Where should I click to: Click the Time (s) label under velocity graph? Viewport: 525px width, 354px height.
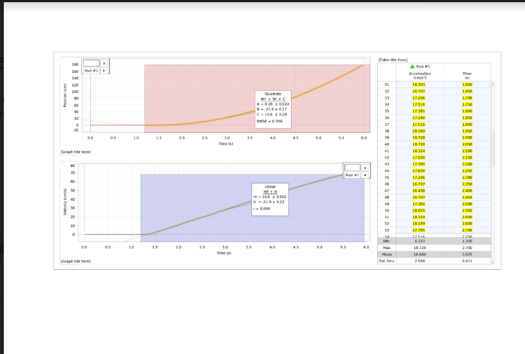[224, 253]
